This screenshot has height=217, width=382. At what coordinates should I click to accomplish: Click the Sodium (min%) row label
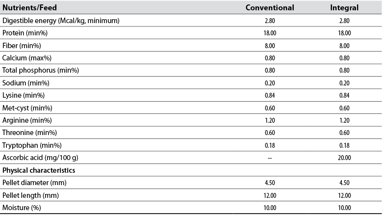(25, 83)
